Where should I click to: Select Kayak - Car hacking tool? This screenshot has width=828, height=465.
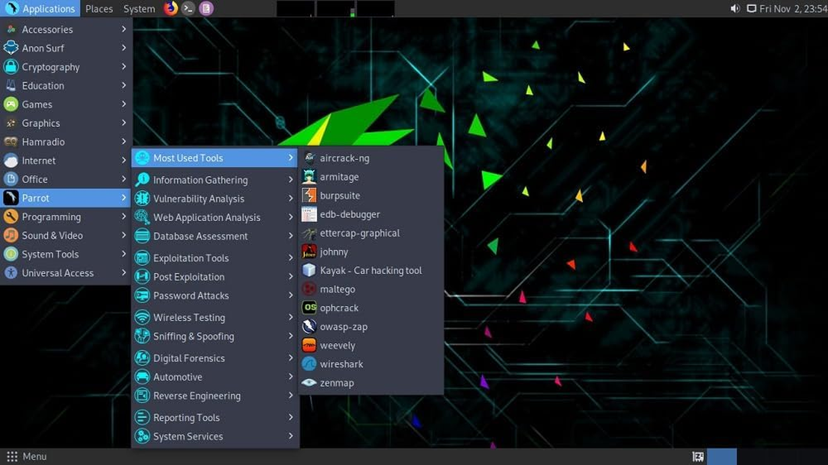tap(371, 270)
